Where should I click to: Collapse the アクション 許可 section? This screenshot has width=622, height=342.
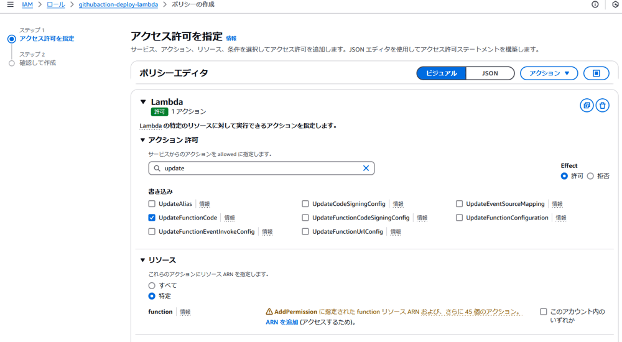point(143,140)
